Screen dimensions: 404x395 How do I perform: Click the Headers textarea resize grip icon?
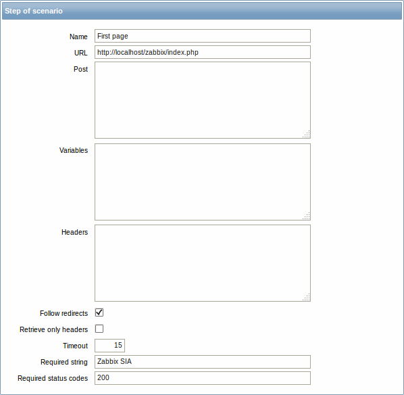tap(306, 297)
